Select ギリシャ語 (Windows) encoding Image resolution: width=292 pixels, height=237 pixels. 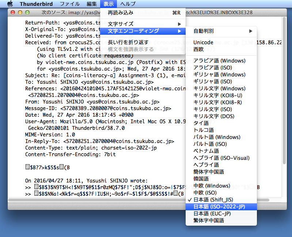tap(221, 75)
